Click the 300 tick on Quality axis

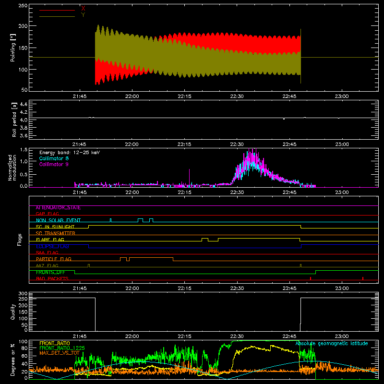(23, 294)
